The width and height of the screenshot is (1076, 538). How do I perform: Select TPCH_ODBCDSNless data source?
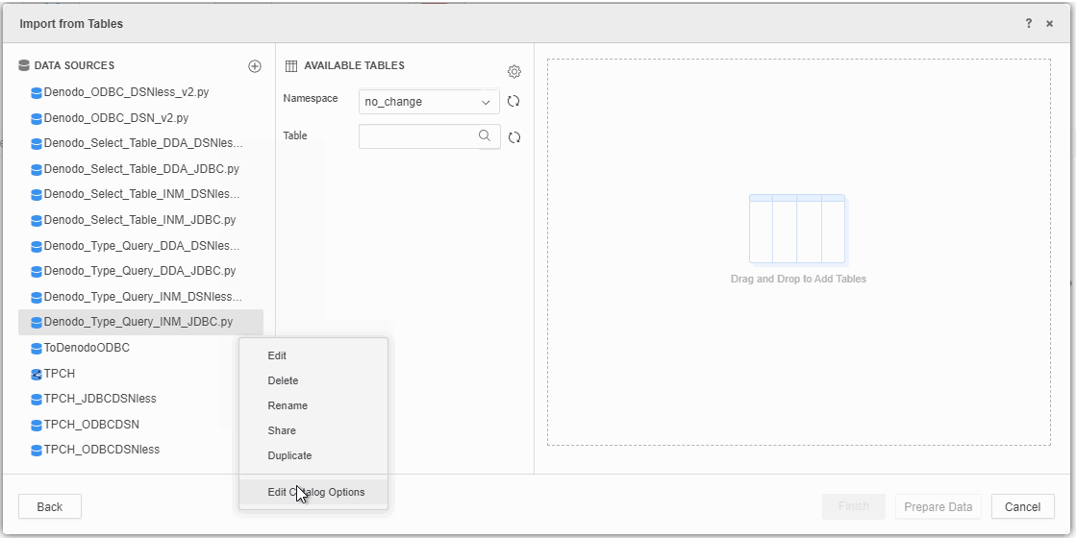click(101, 449)
